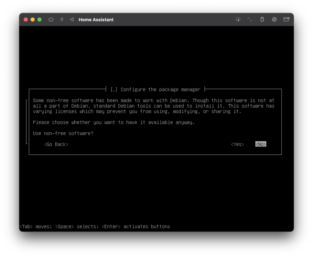
Task: Toggle the capture mouse cursor icon
Action: pyautogui.click(x=238, y=19)
